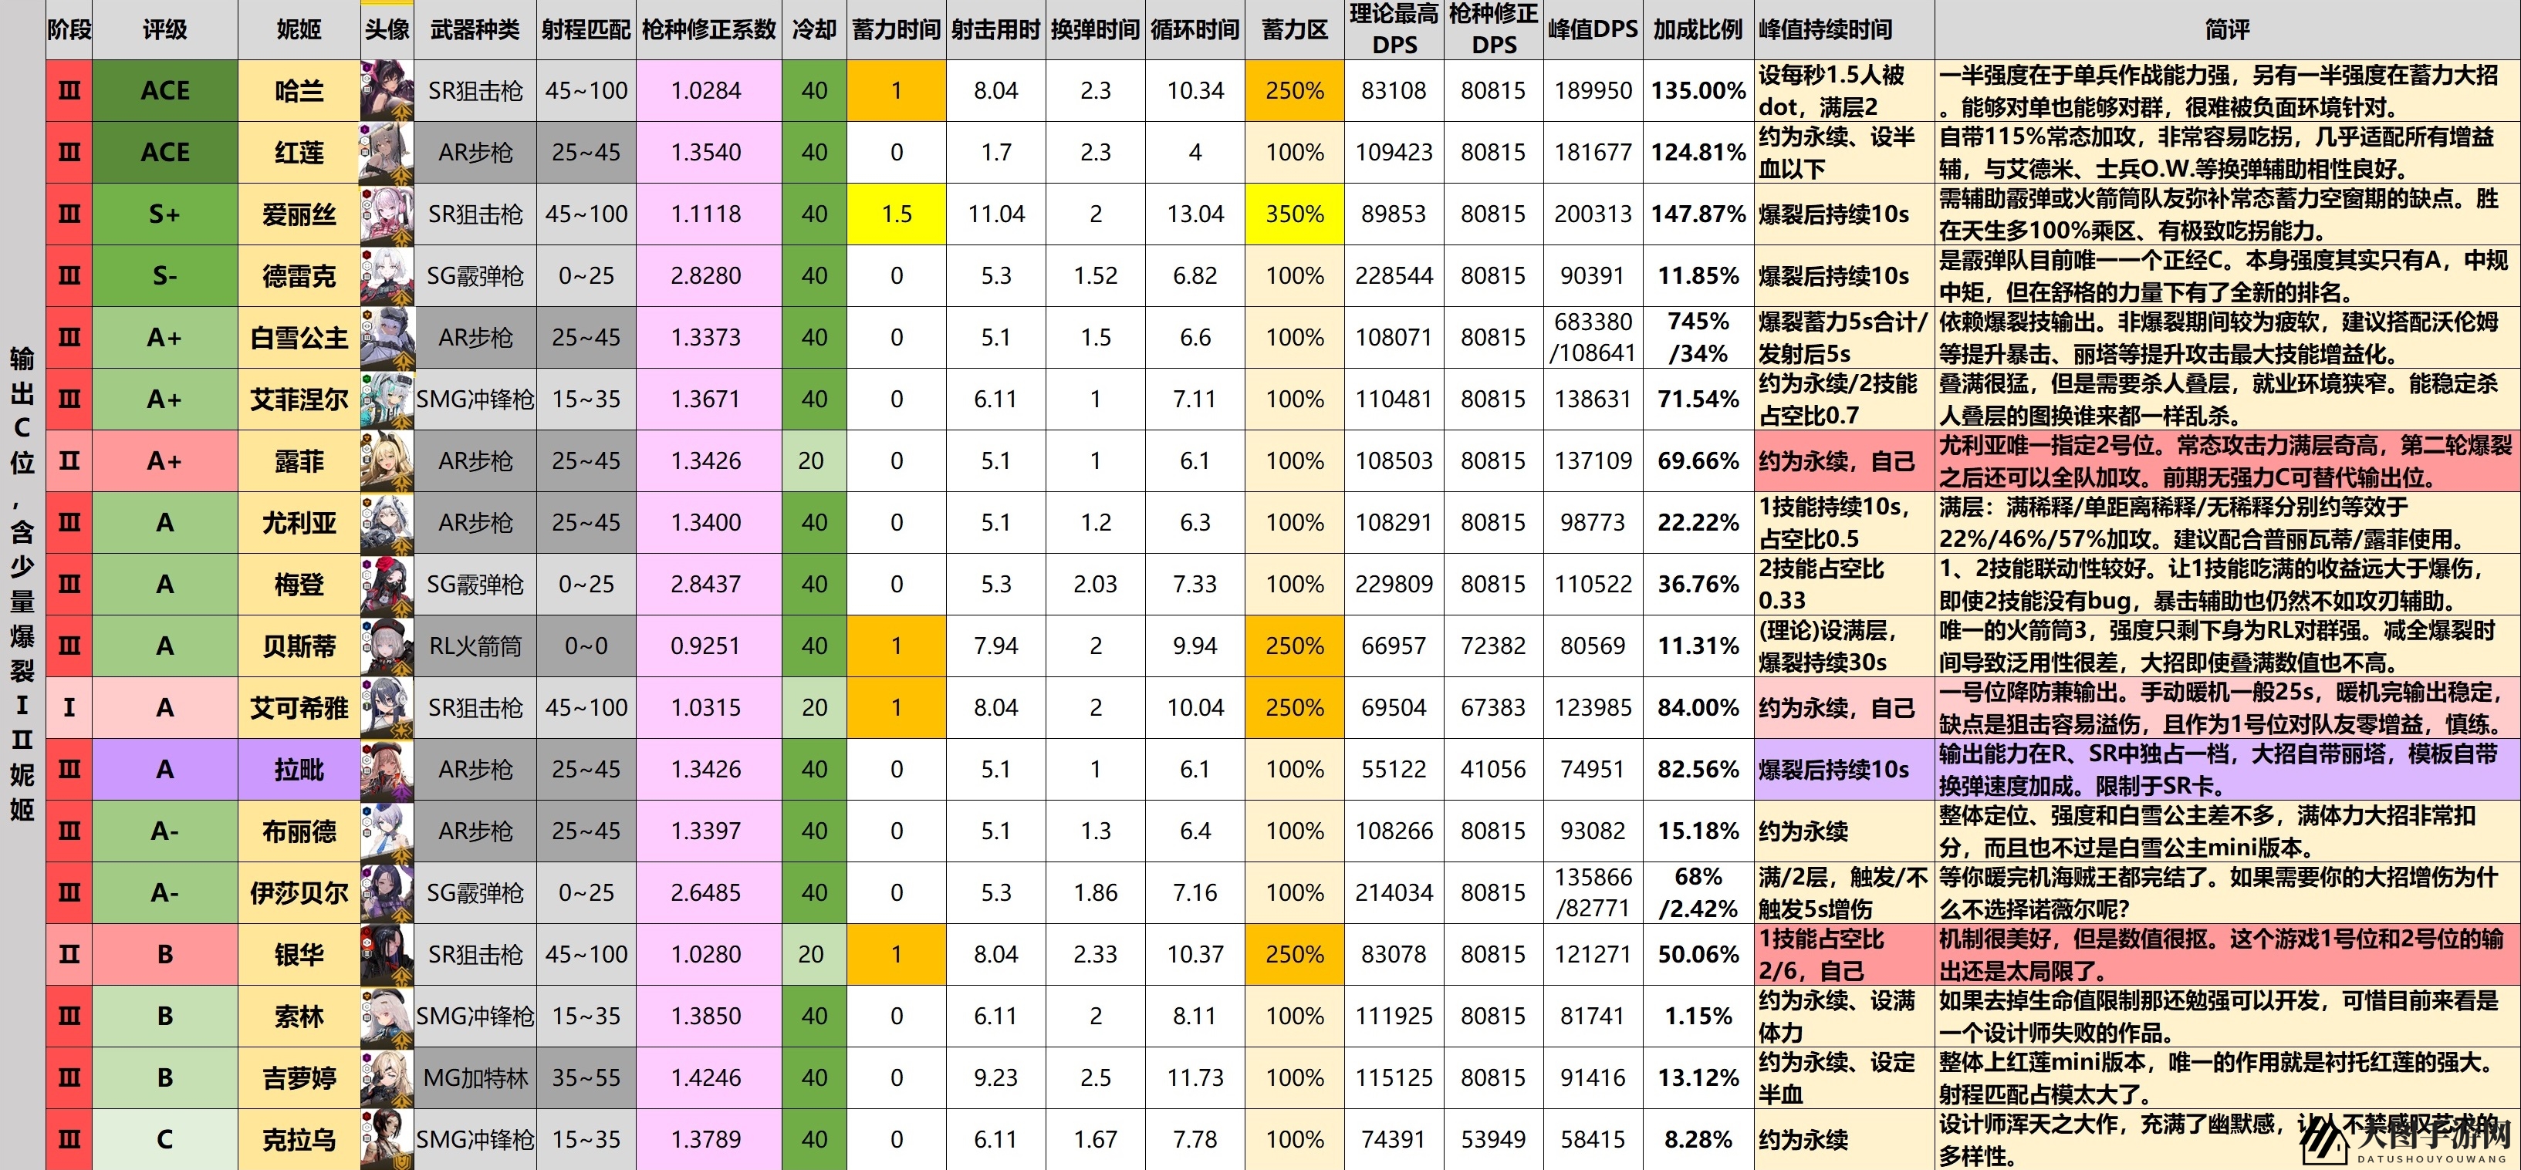Click 白雪公主 avatar portrait icon

point(387,338)
